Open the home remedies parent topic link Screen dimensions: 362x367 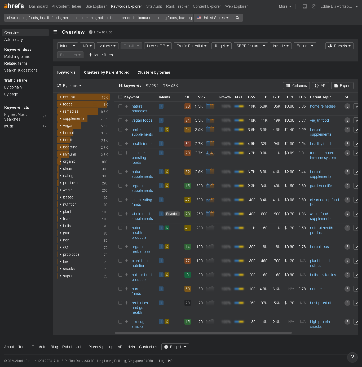pos(323,106)
